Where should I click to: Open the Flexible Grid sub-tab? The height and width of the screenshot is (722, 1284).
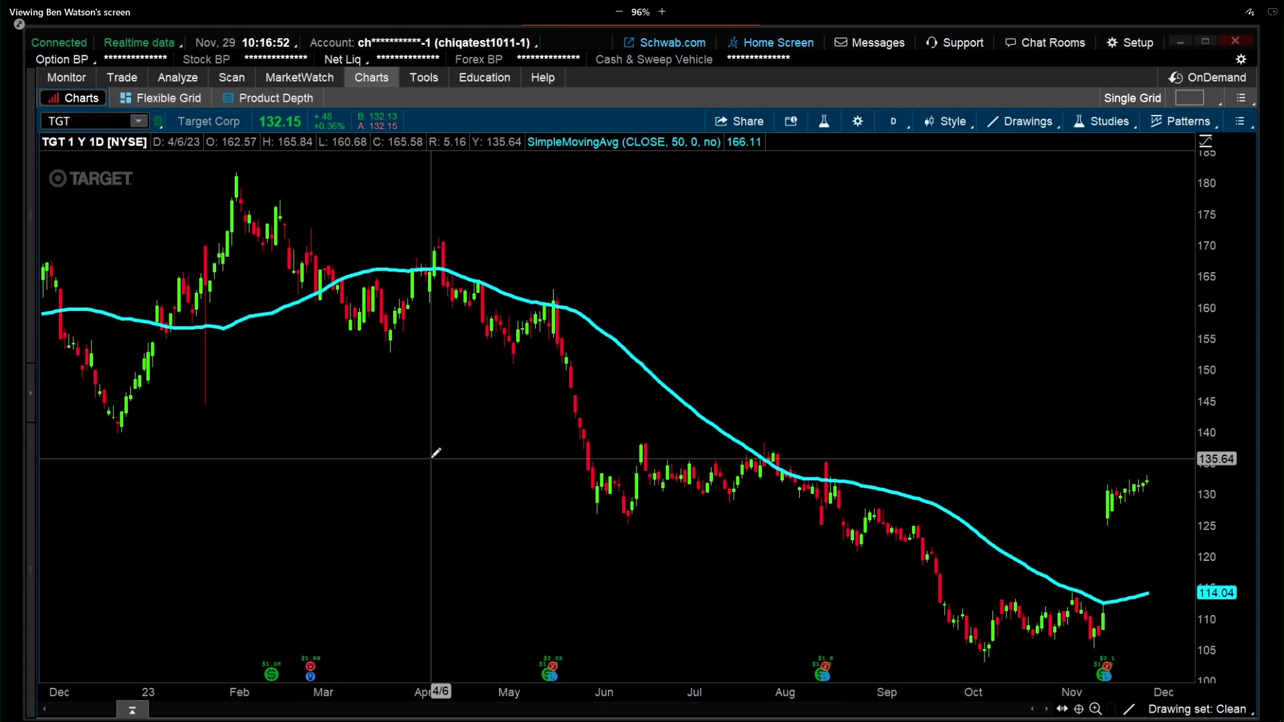click(x=160, y=98)
